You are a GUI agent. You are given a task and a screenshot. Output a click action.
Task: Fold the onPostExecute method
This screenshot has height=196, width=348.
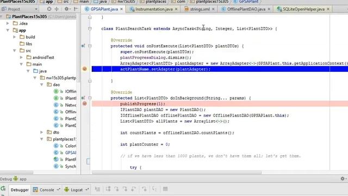click(x=90, y=46)
